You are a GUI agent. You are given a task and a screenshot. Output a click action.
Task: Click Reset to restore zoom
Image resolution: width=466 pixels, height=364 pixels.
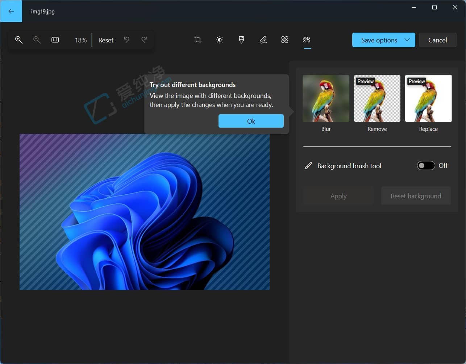coord(105,40)
